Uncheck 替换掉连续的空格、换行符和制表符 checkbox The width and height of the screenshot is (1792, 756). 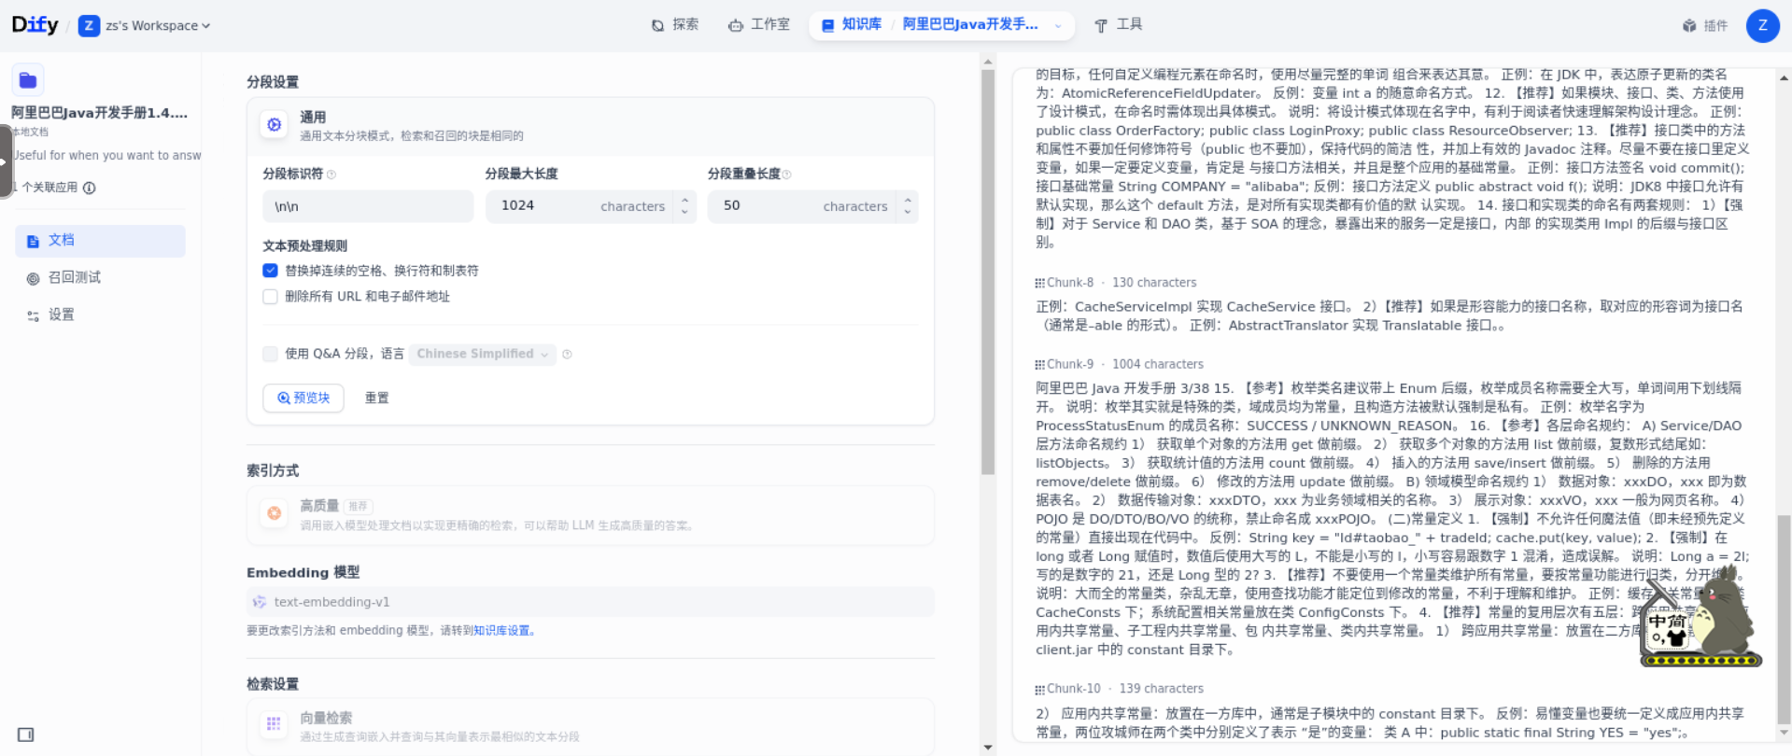(271, 271)
